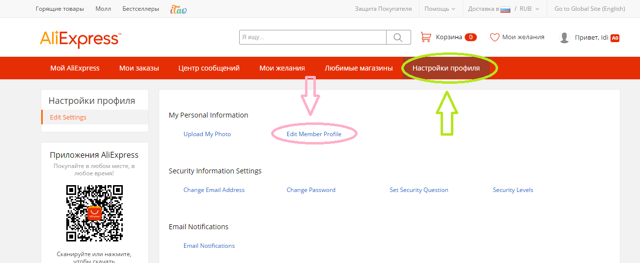The width and height of the screenshot is (640, 263).
Task: Open the iTao logo link
Action: coord(178,9)
